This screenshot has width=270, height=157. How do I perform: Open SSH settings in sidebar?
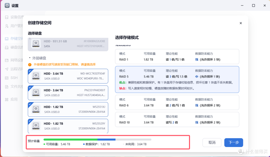click(14, 78)
